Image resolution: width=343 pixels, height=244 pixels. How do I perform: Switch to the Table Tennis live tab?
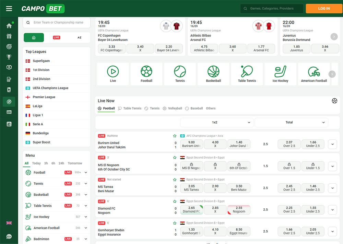click(x=130, y=108)
